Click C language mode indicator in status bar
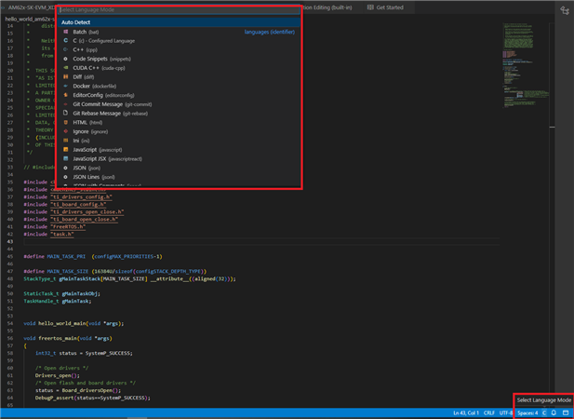Screen dimensions: 574x419 (544, 412)
